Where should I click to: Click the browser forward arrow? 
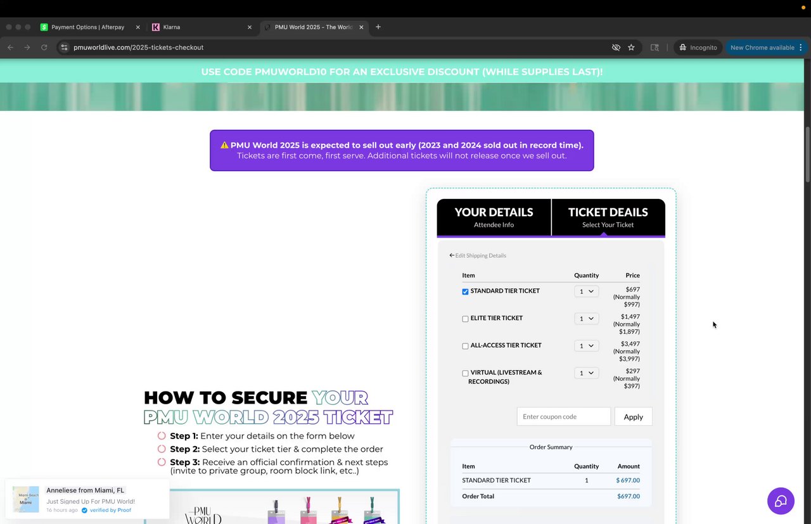point(27,48)
